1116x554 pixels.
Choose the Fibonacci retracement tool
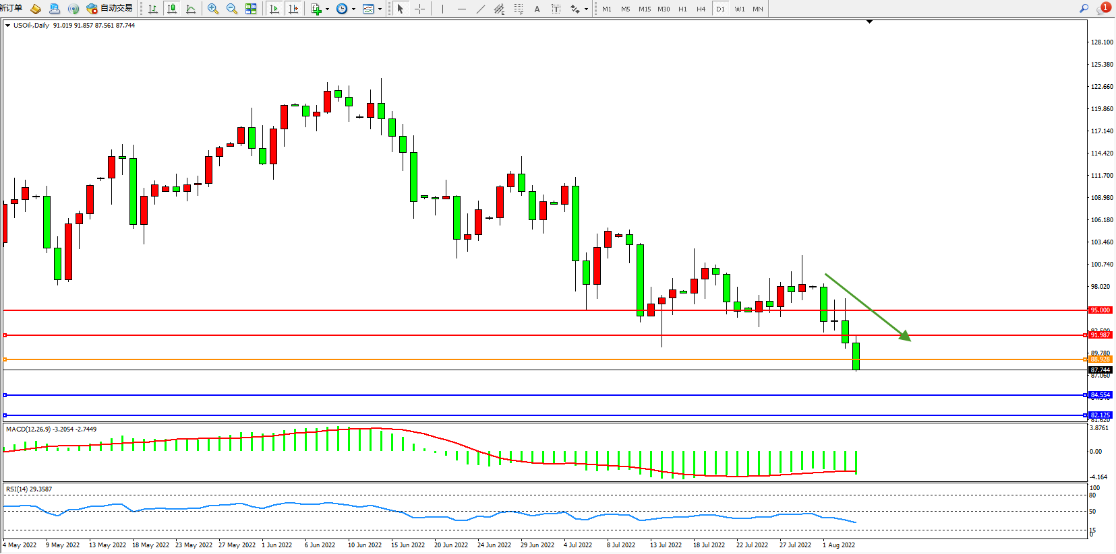518,9
